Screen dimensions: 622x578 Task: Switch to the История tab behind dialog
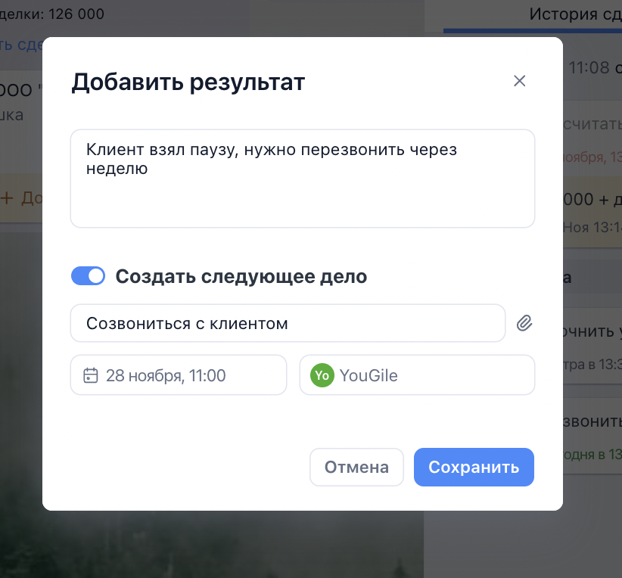click(x=574, y=14)
